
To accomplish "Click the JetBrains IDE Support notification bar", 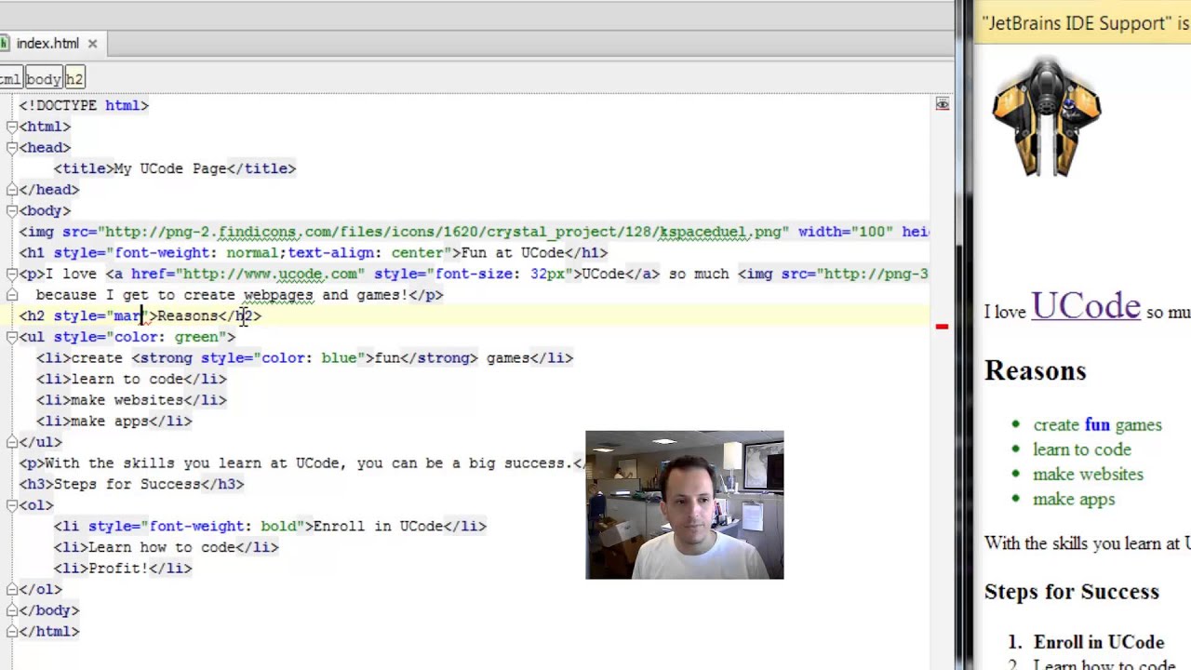I will coord(1082,24).
